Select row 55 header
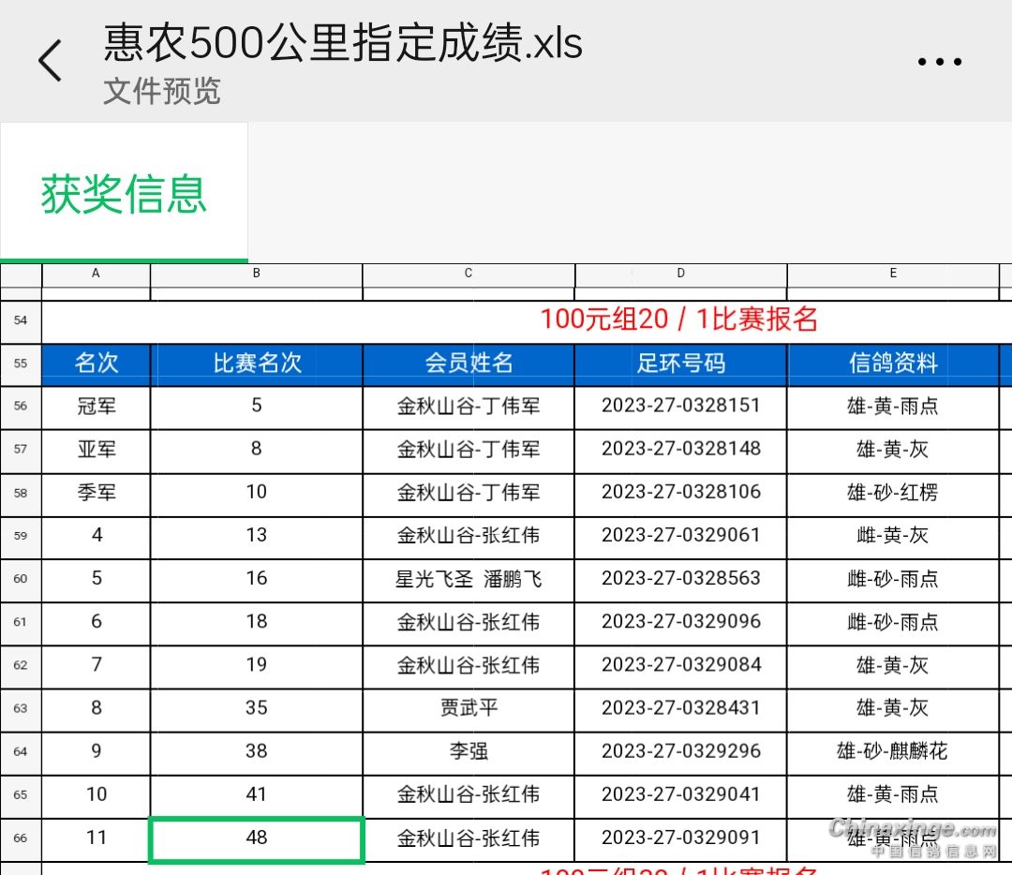1012x875 pixels. (21, 363)
